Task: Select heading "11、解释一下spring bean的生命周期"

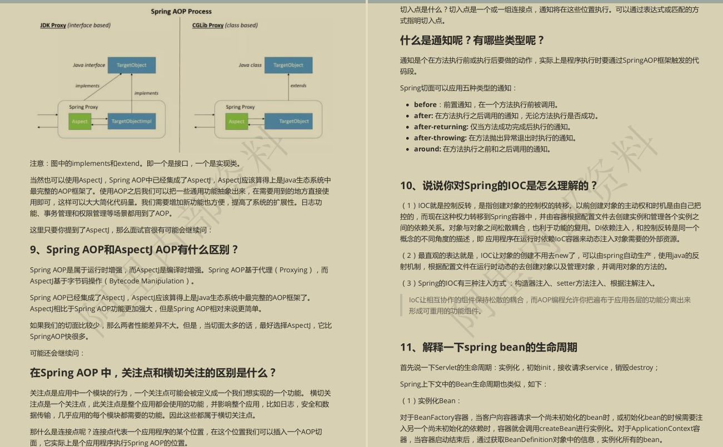Action: 488,348
